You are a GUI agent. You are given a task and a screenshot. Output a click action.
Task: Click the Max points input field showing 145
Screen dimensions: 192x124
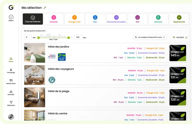click(78, 37)
